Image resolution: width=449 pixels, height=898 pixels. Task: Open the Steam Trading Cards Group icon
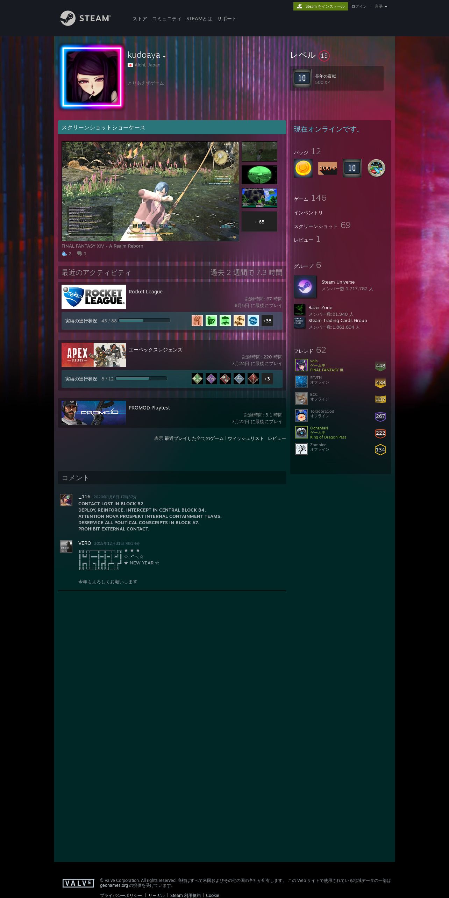(299, 323)
